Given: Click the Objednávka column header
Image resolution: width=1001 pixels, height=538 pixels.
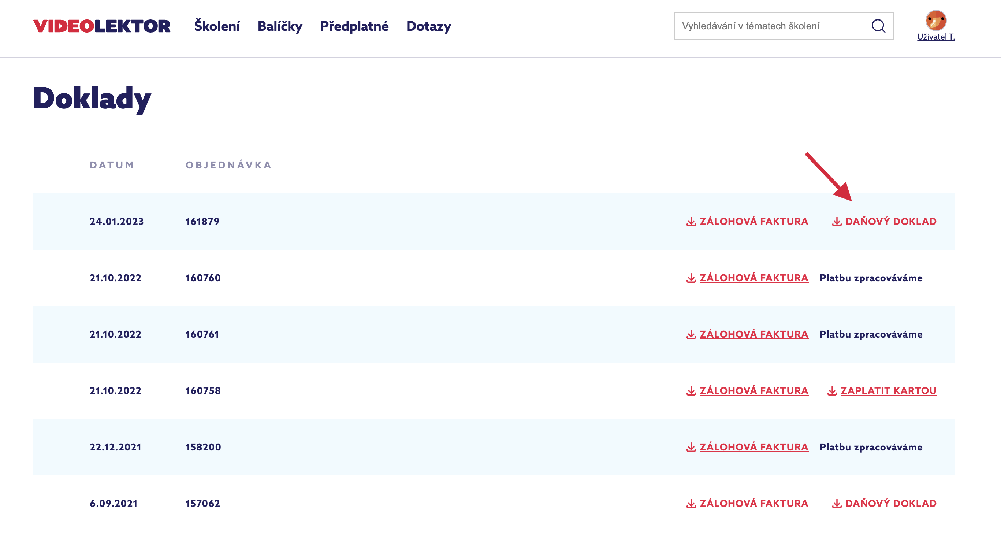Looking at the screenshot, I should pyautogui.click(x=228, y=165).
